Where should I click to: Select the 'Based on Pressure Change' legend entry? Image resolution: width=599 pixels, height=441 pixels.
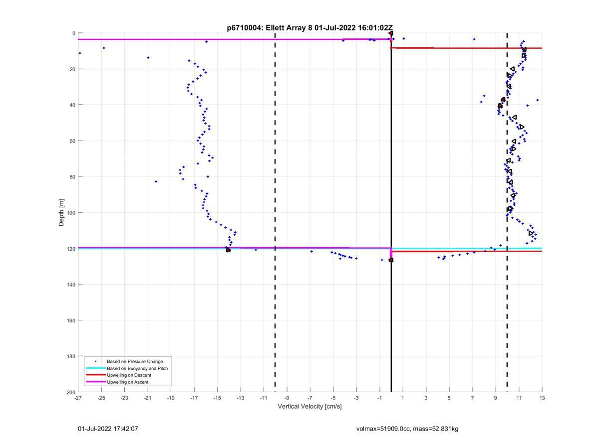pos(135,361)
